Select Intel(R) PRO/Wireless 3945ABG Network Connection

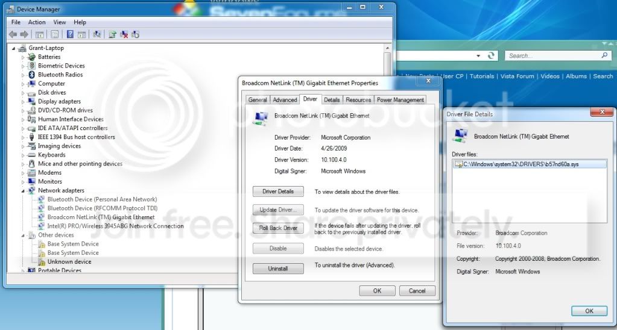click(x=115, y=226)
